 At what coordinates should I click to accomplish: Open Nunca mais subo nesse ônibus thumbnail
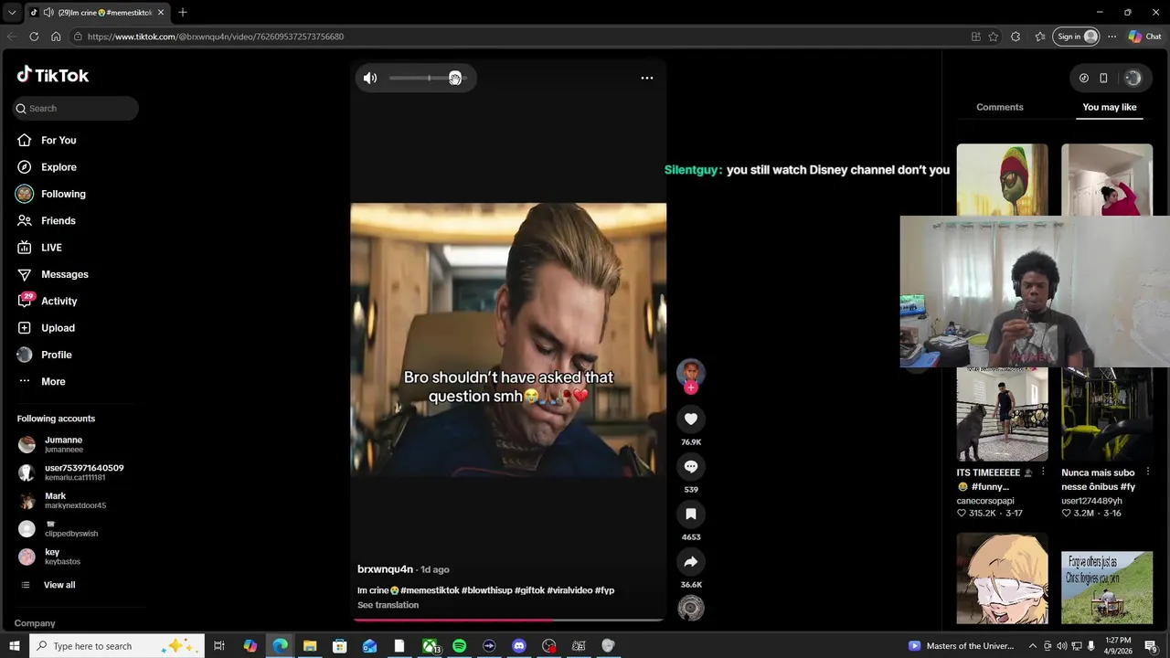point(1107,414)
